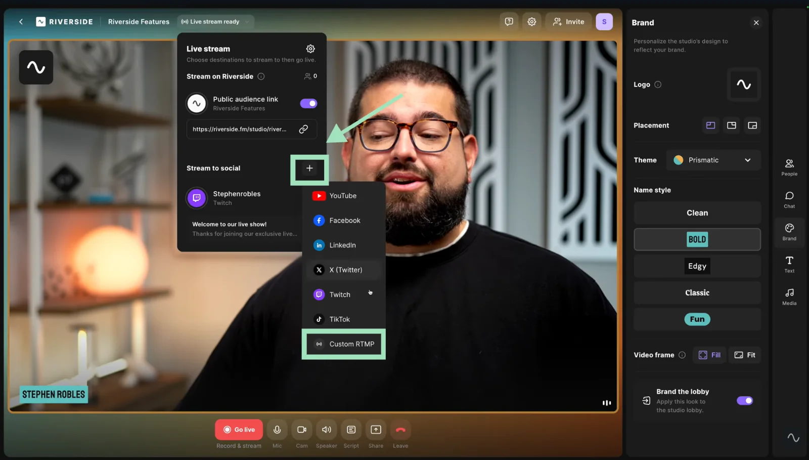Toggle the Public audience link switch
The height and width of the screenshot is (460, 809).
[308, 103]
